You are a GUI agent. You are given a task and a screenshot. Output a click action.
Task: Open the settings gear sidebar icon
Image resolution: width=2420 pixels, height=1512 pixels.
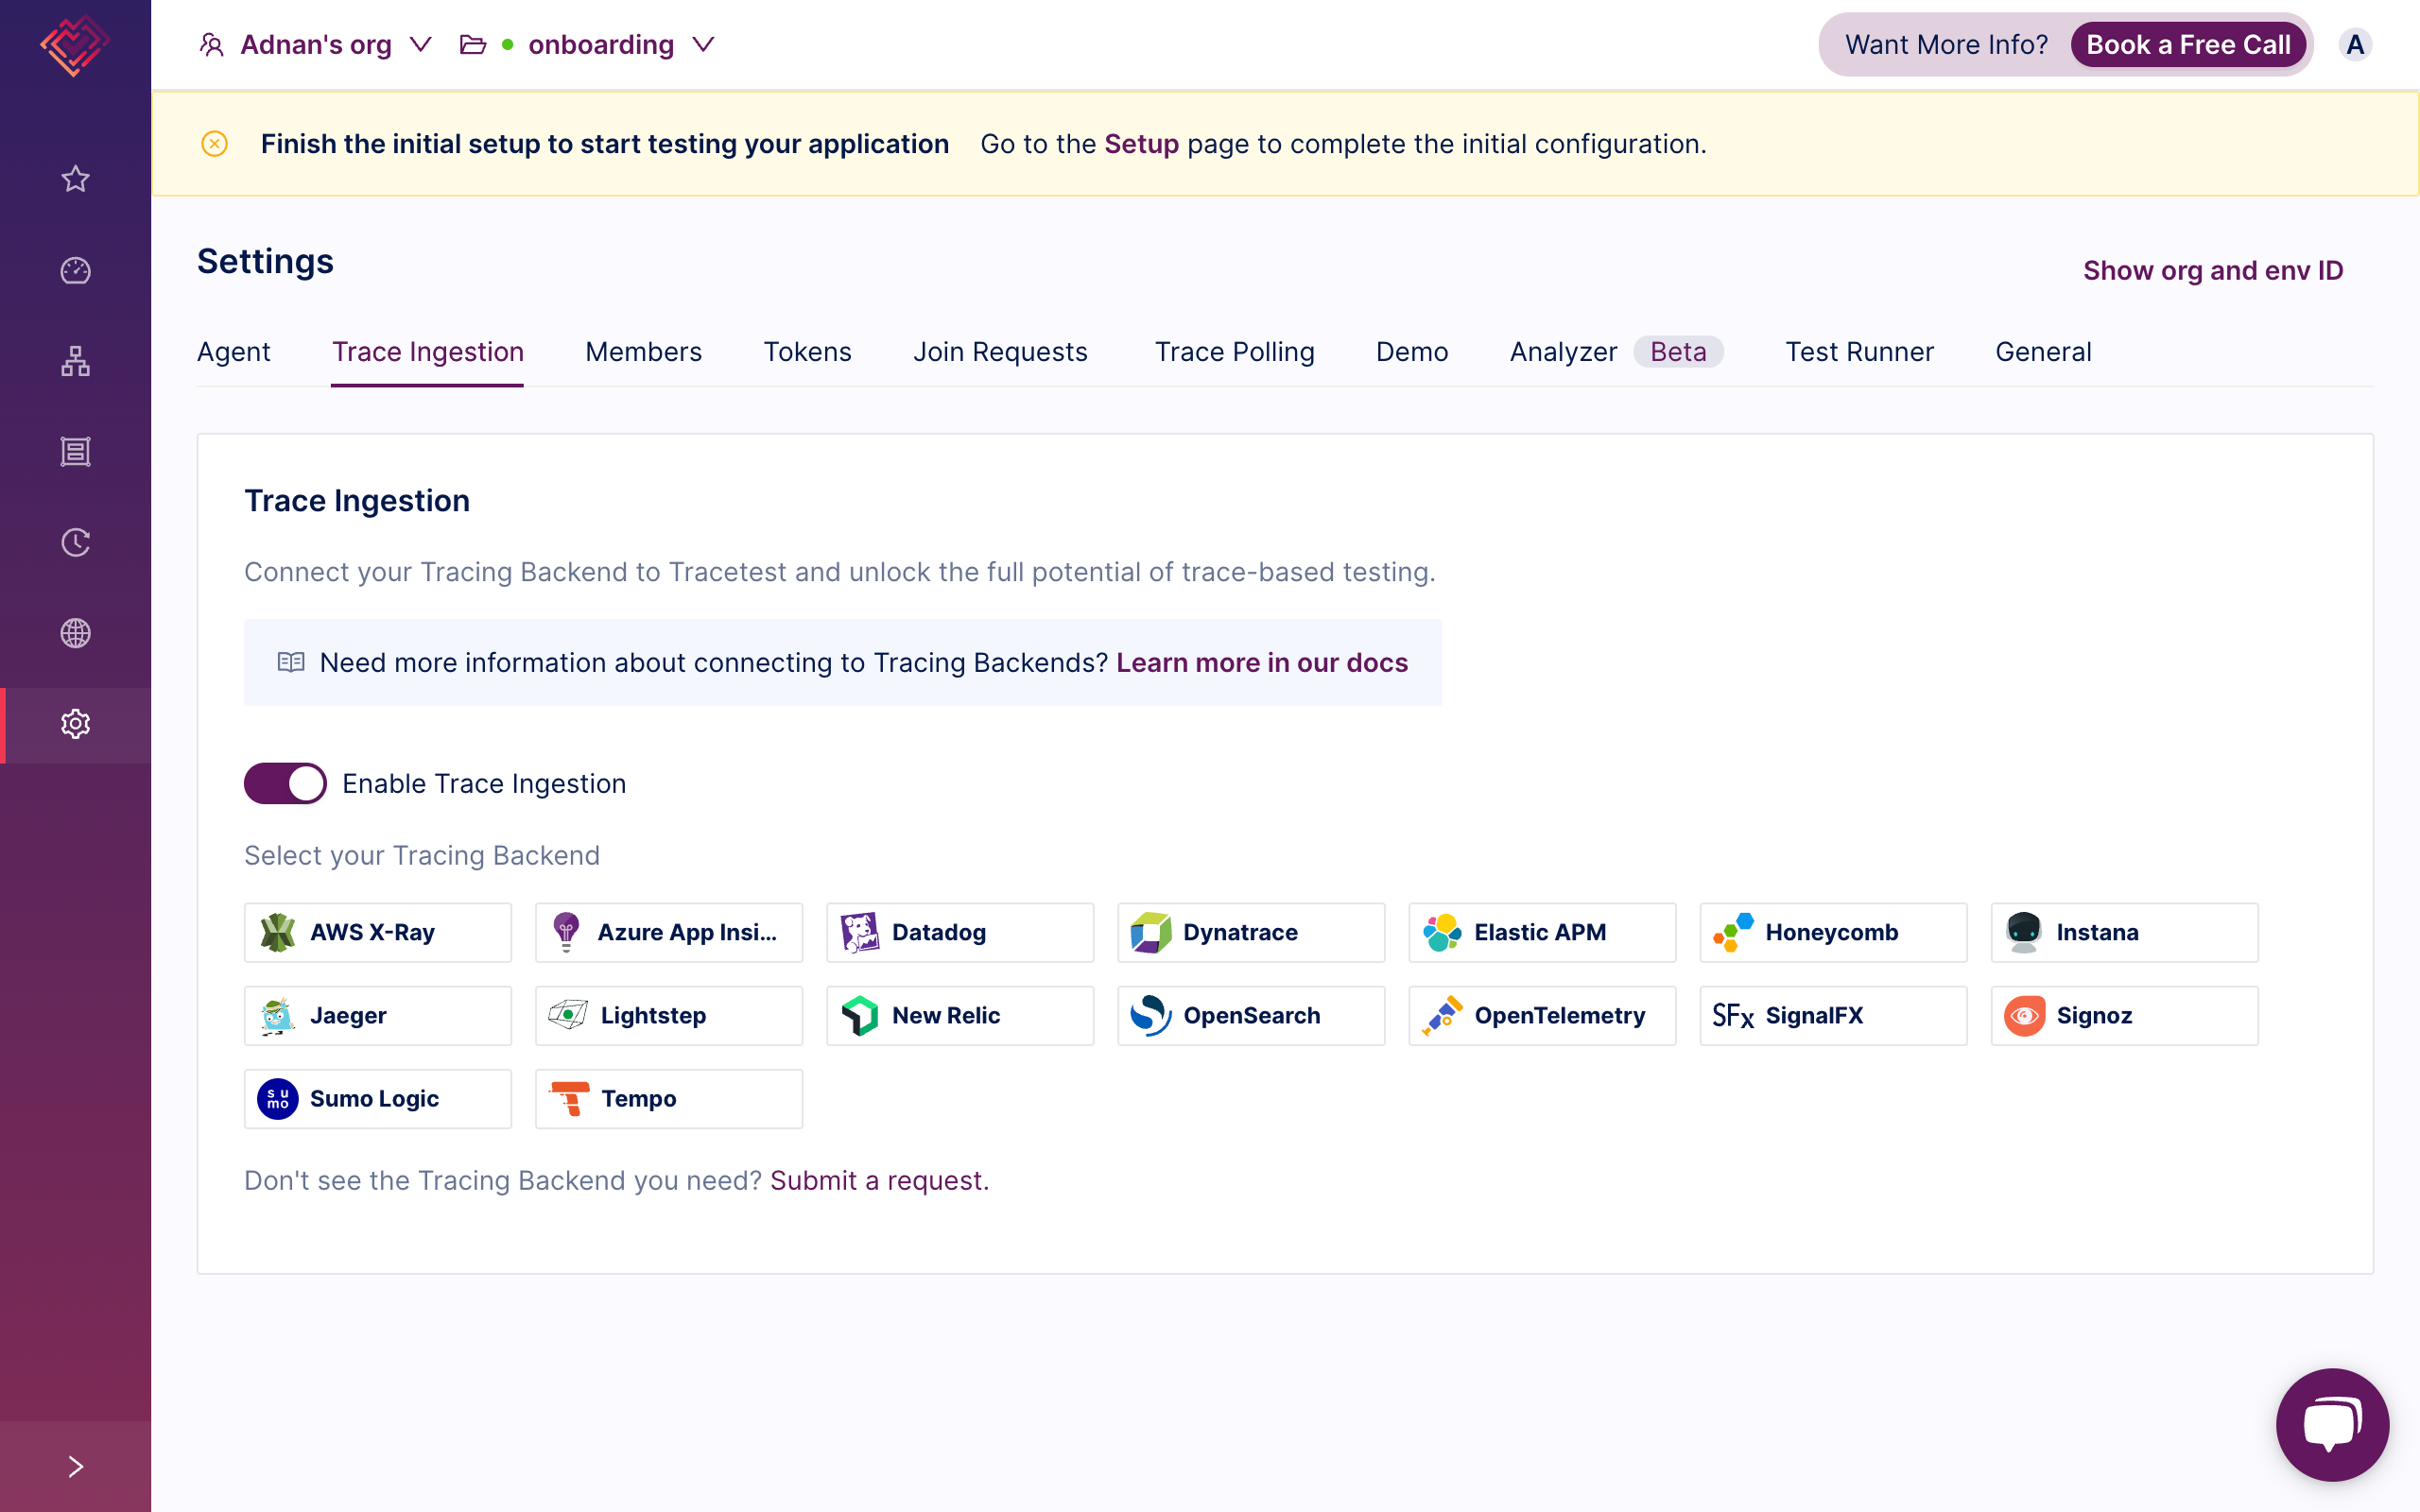[75, 724]
